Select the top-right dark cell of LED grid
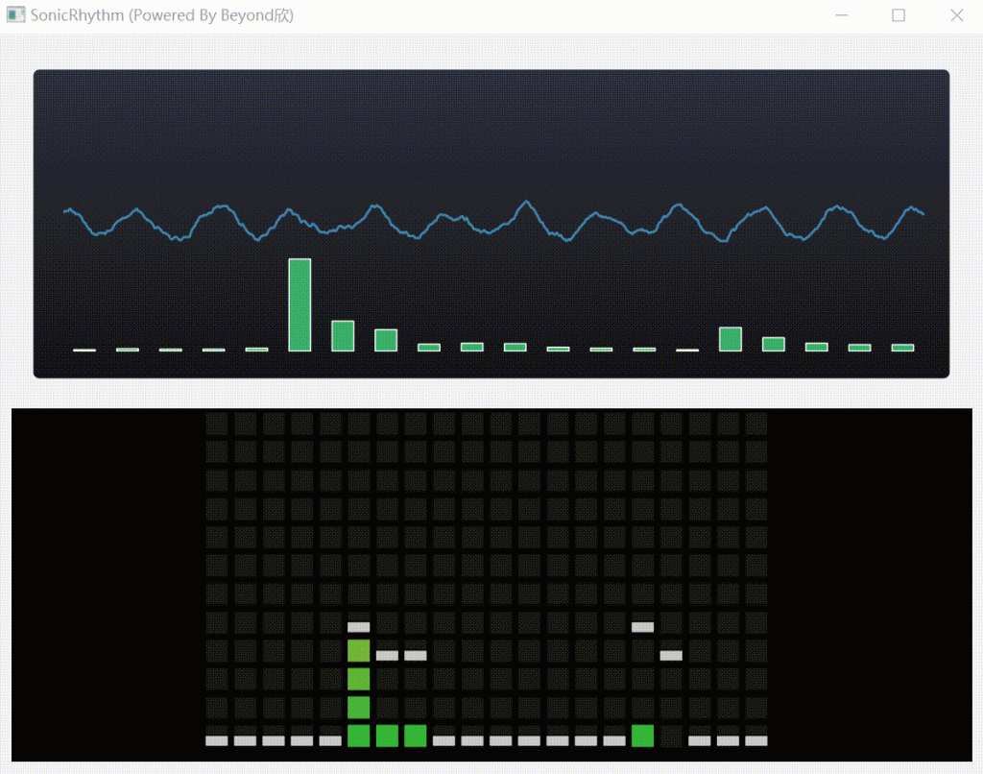This screenshot has width=983, height=774. click(756, 423)
